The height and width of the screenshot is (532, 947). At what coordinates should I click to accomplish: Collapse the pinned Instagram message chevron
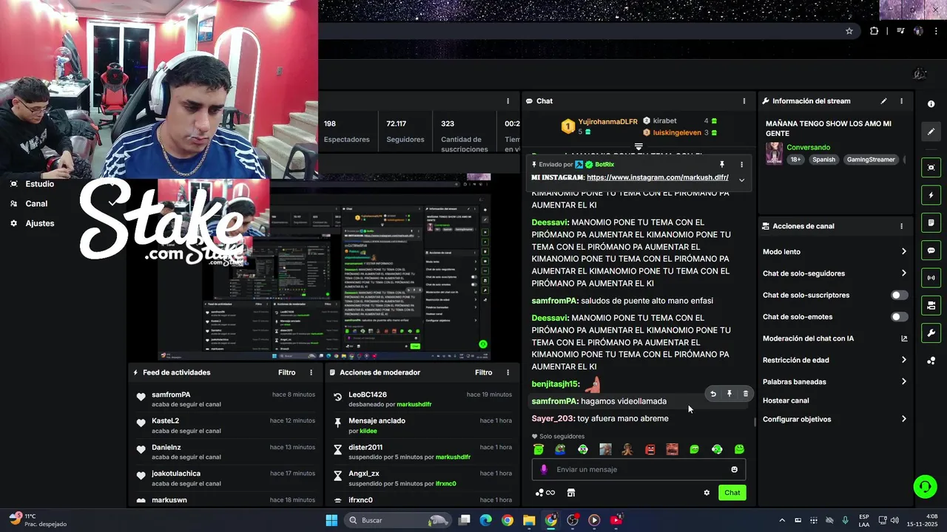click(x=741, y=180)
